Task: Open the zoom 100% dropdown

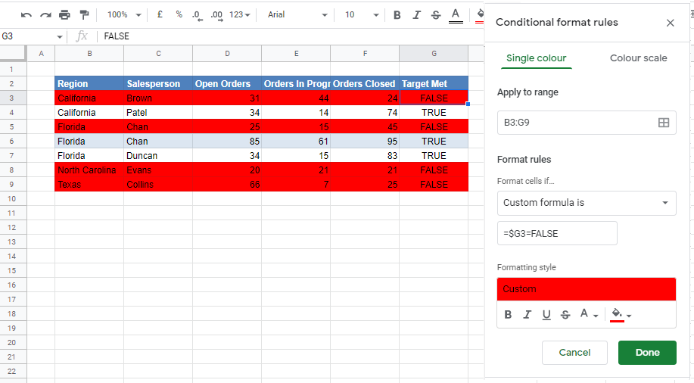Action: pos(124,15)
